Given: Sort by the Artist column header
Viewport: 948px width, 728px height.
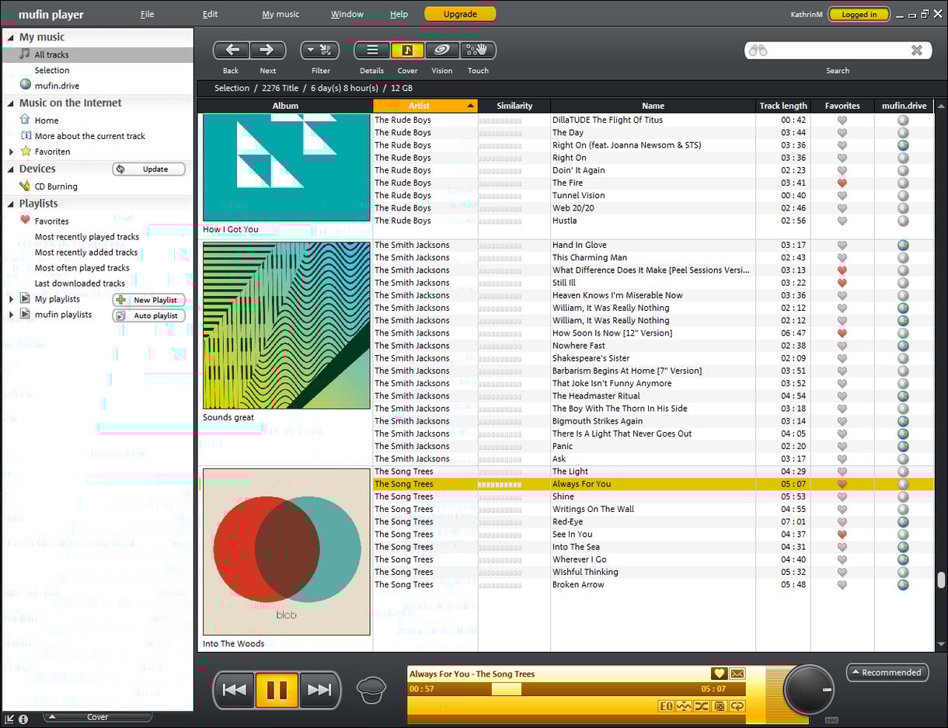Looking at the screenshot, I should tap(425, 106).
